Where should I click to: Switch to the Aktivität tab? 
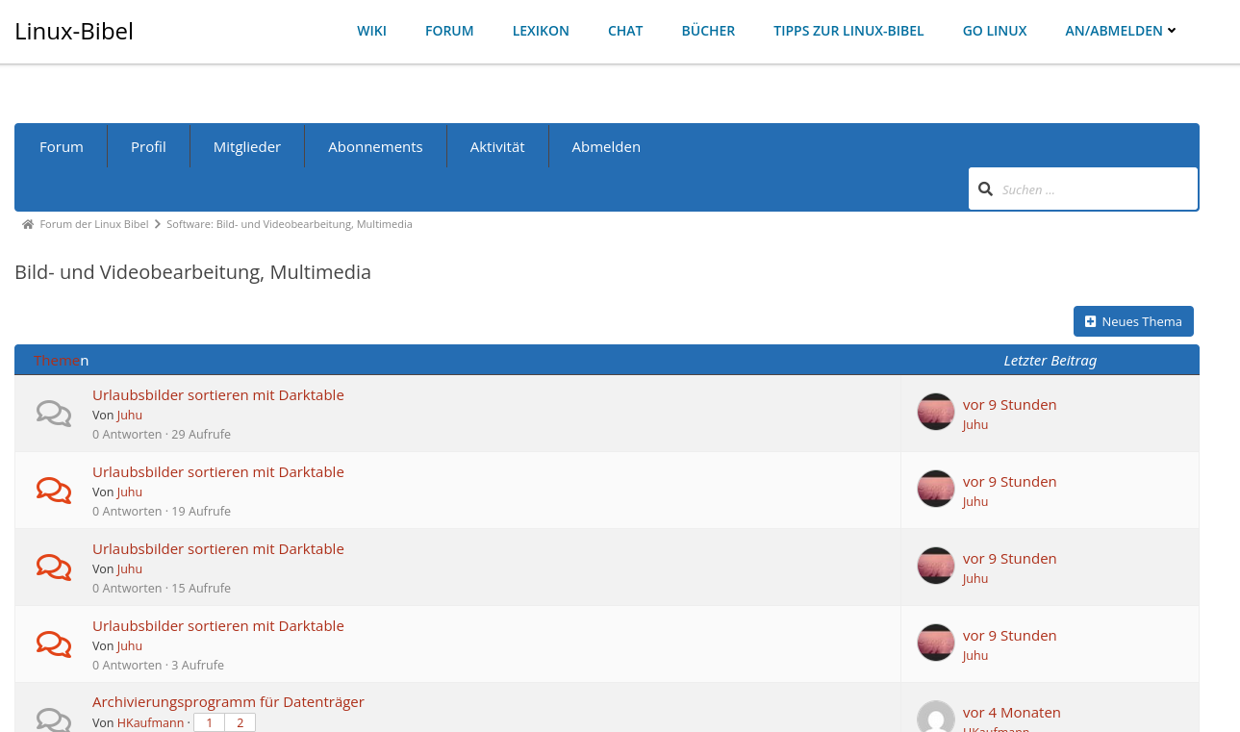pos(497,146)
